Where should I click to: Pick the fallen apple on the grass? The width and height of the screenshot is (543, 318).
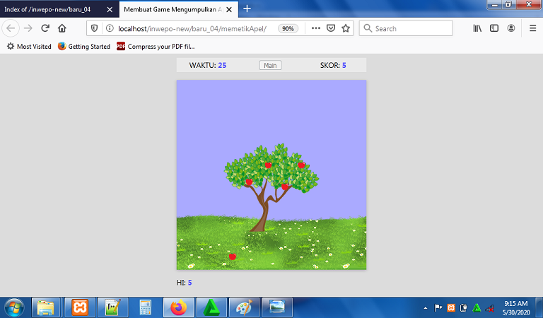click(233, 257)
